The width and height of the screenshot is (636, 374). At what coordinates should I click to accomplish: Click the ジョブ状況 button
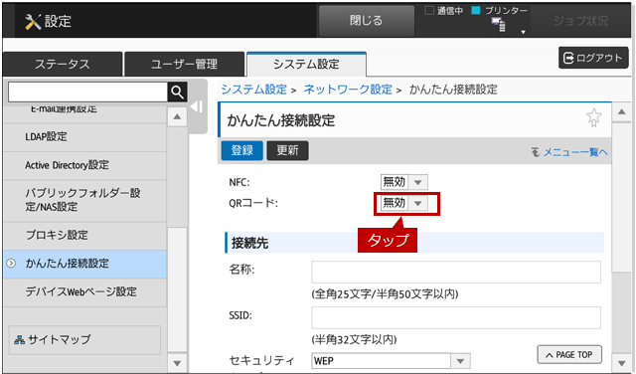click(580, 21)
